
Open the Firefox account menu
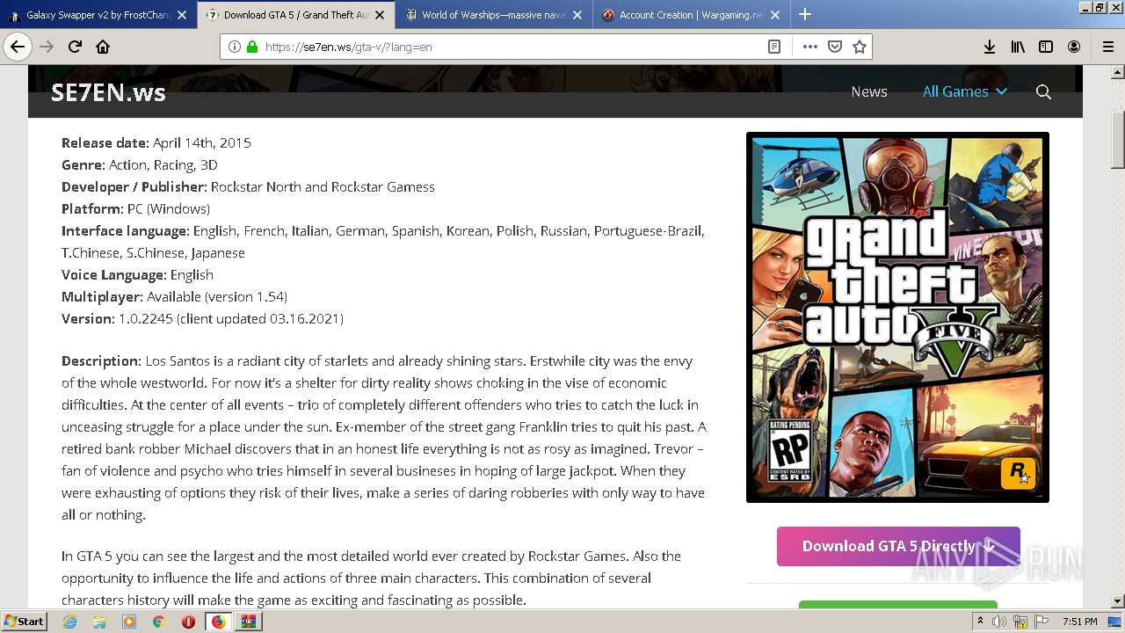click(x=1074, y=47)
